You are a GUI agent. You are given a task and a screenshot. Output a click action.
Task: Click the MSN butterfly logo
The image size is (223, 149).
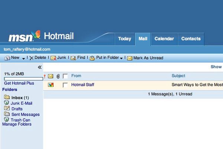(x=36, y=35)
